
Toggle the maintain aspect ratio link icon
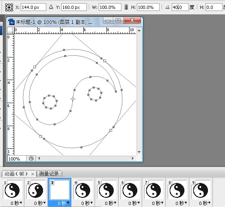[126, 7]
